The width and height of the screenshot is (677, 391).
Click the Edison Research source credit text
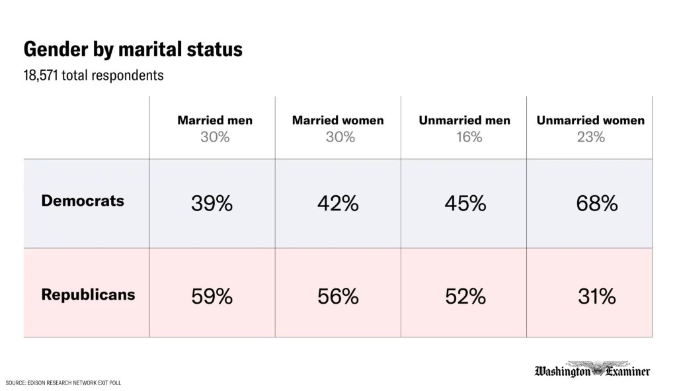coord(63,383)
